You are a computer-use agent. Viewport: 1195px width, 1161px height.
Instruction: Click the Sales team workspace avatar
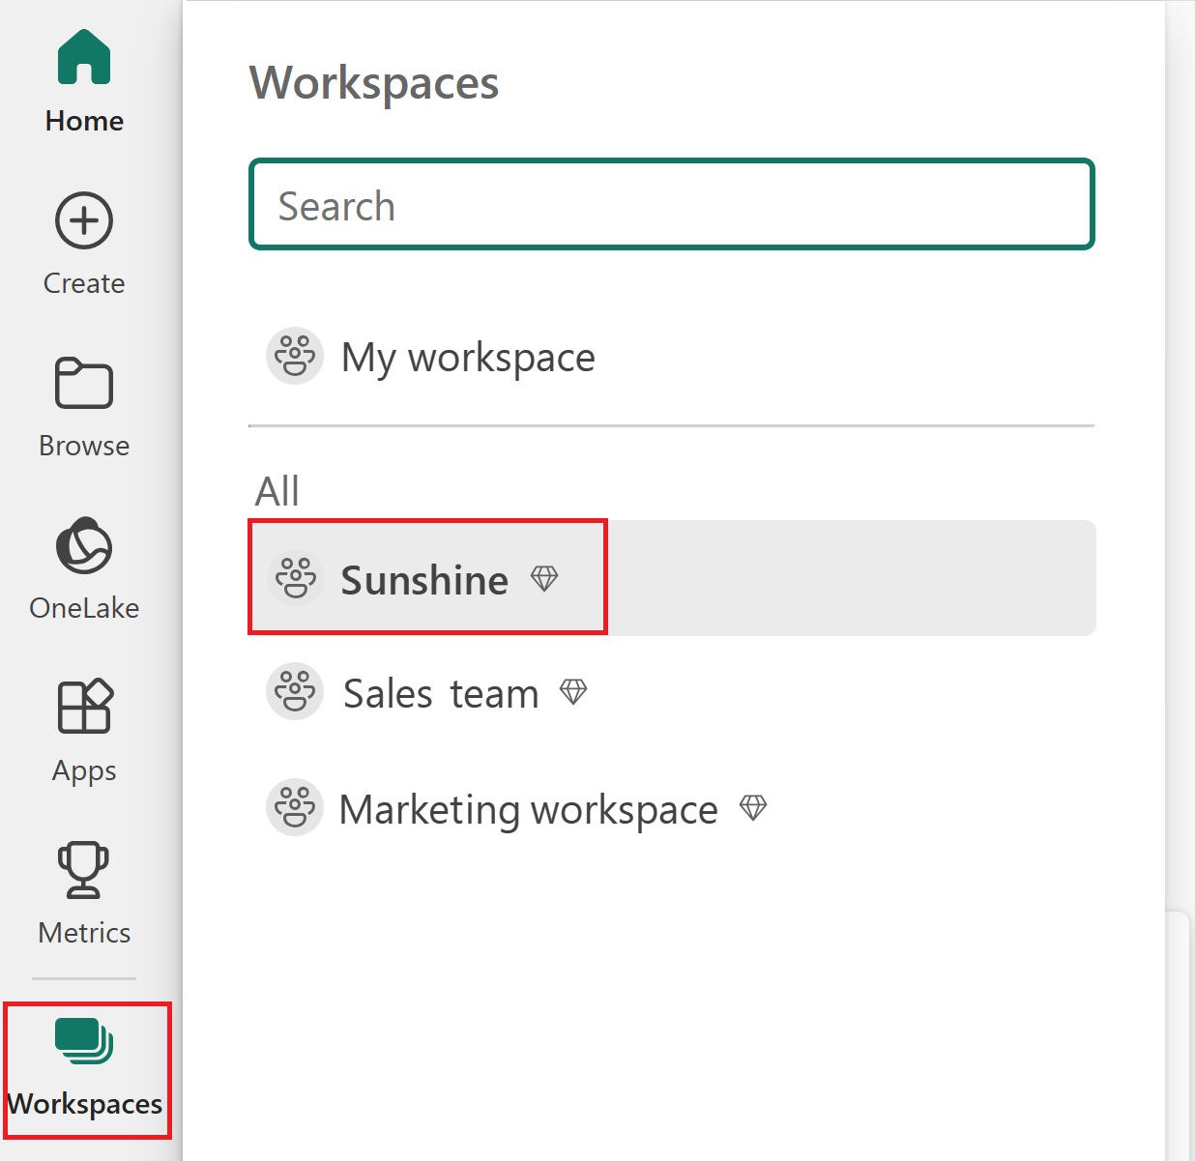295,691
